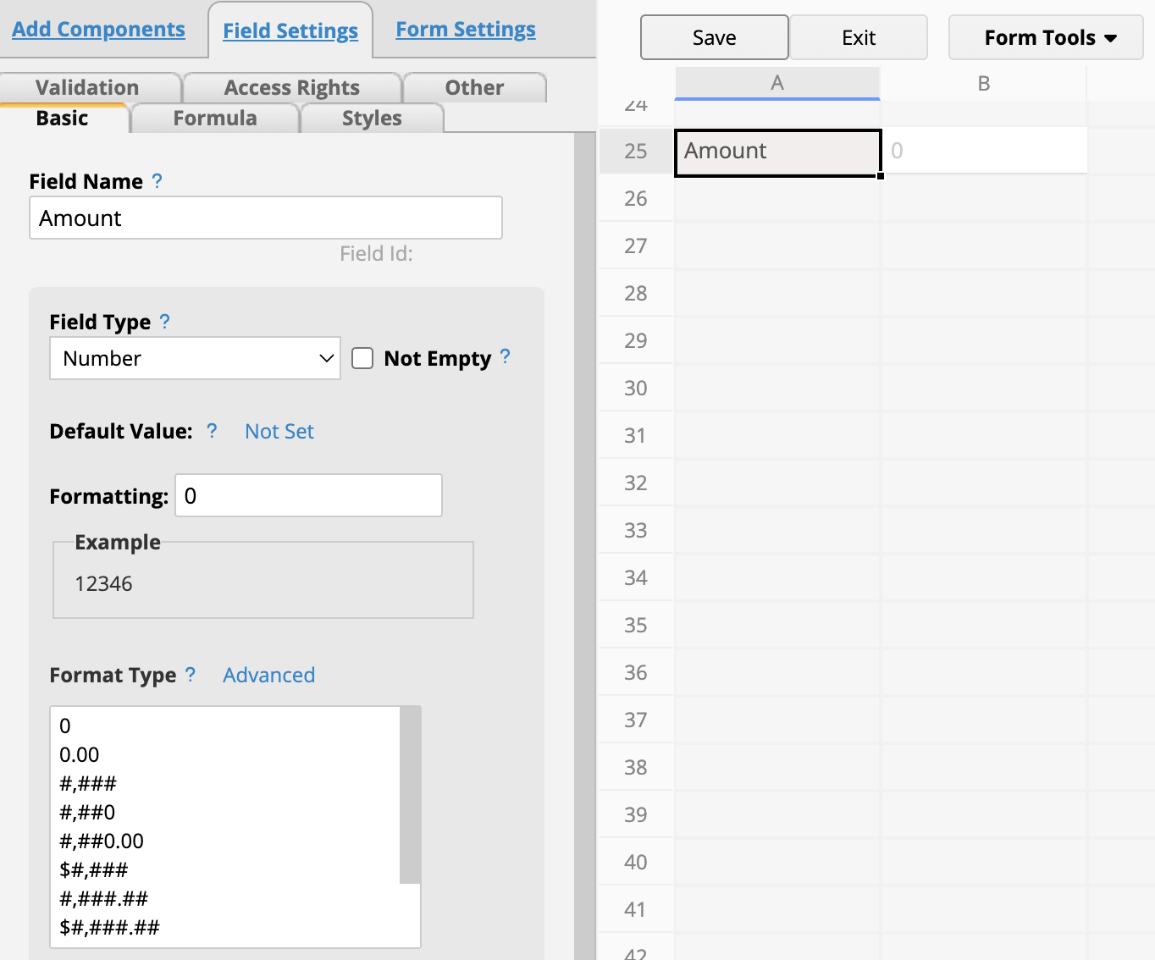Open the Access Rights tab

point(292,87)
